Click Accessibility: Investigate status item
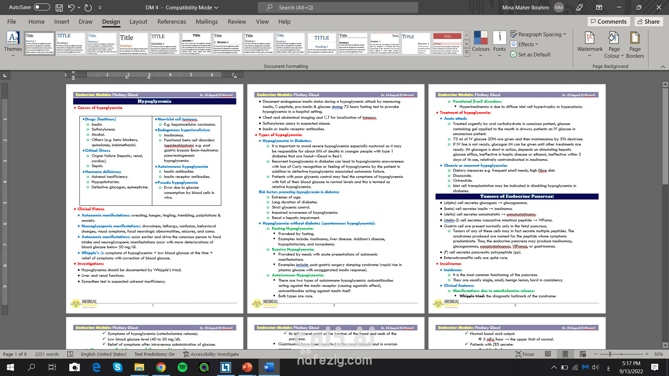Screen dimensions: 669x376 coord(211,354)
